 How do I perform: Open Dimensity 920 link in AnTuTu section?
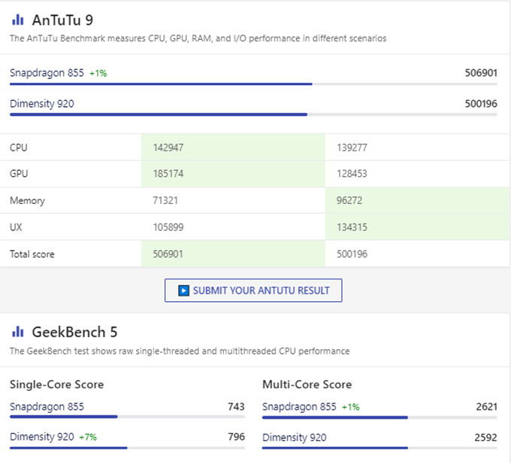coord(42,103)
